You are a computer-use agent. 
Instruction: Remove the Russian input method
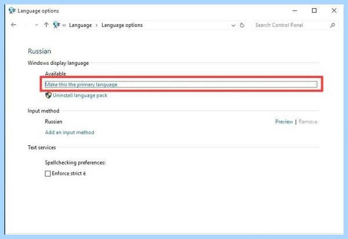click(x=308, y=122)
